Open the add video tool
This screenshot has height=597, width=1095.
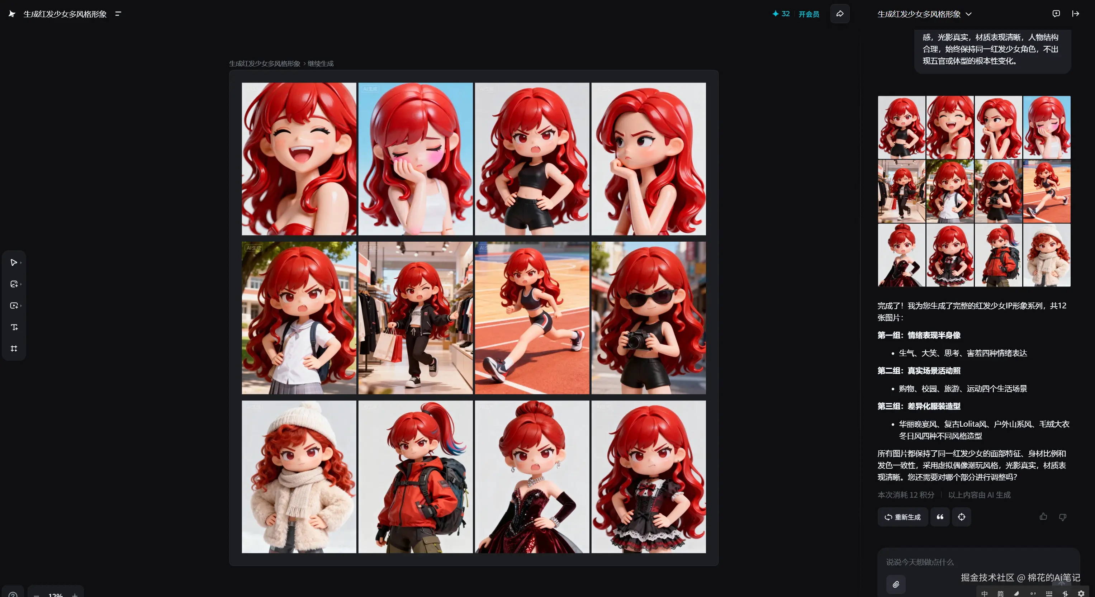point(14,306)
